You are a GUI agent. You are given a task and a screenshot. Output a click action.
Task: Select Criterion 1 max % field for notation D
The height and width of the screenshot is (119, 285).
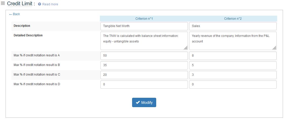[x=144, y=85]
